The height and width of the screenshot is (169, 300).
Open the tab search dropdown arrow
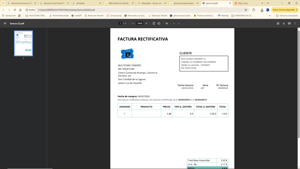[x=3, y=3]
